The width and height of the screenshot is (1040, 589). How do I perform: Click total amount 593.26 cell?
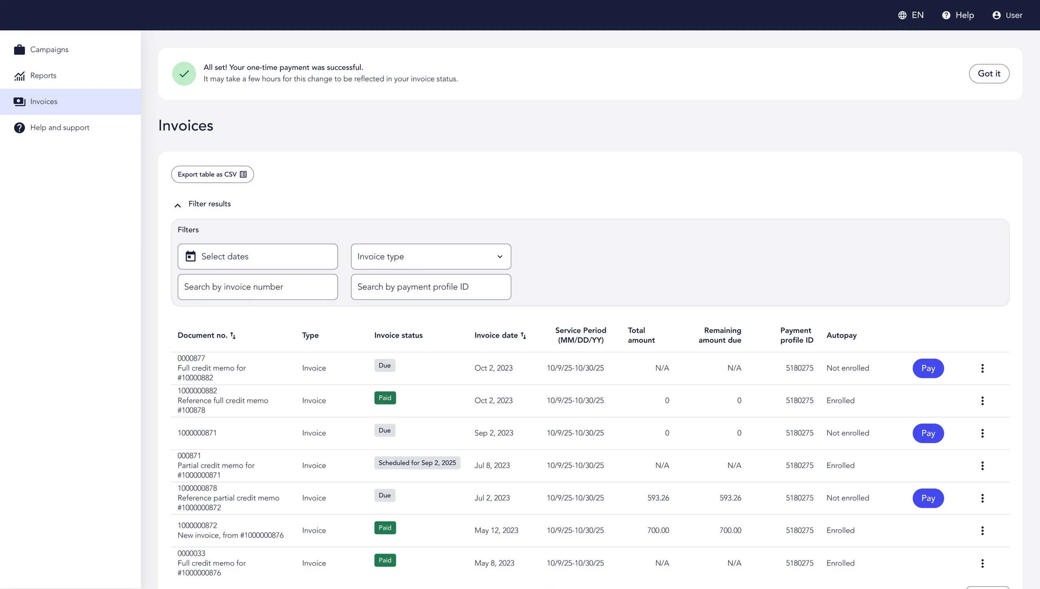658,498
